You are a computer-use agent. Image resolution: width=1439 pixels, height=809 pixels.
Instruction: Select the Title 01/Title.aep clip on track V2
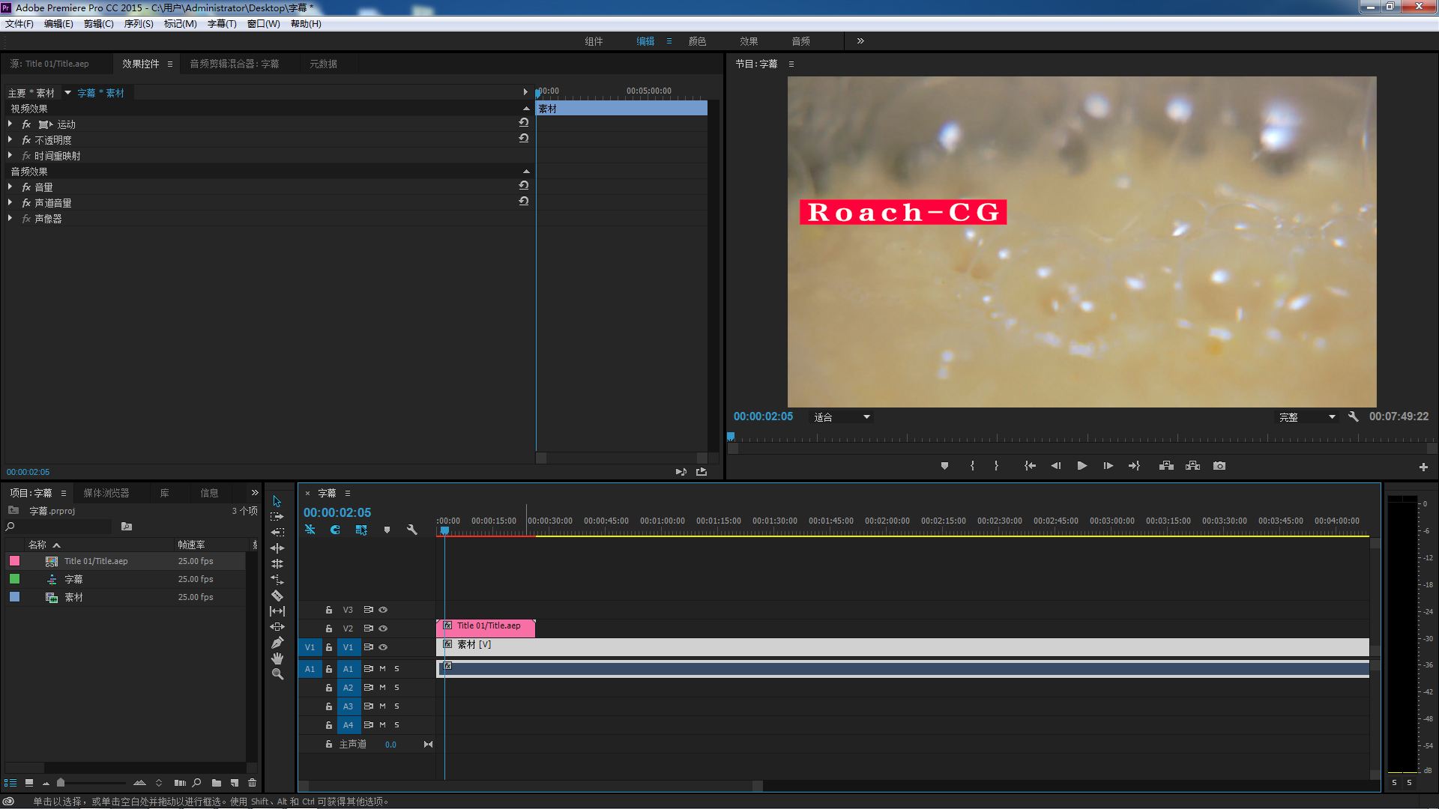487,627
